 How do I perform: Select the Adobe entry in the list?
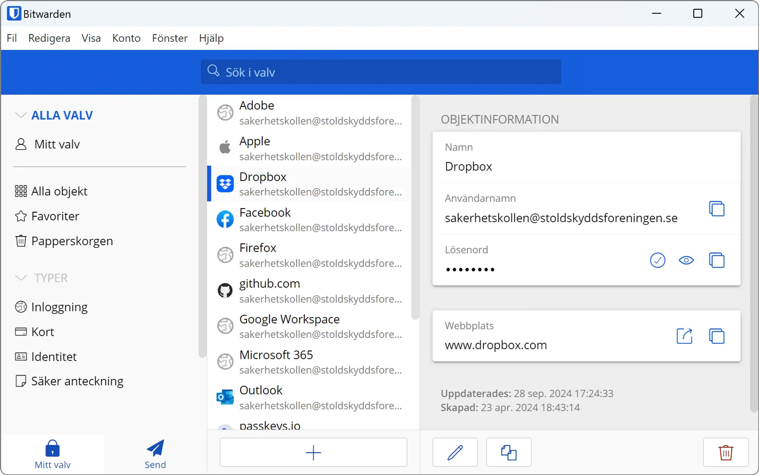tap(309, 112)
